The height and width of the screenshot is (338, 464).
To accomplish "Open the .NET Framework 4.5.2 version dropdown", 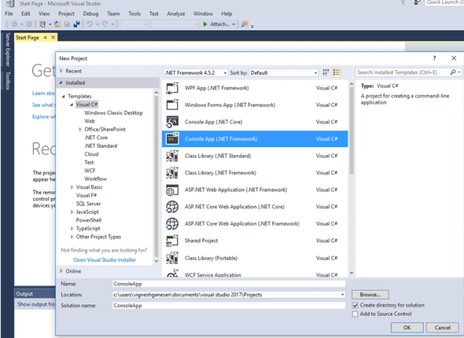I will tap(196, 73).
